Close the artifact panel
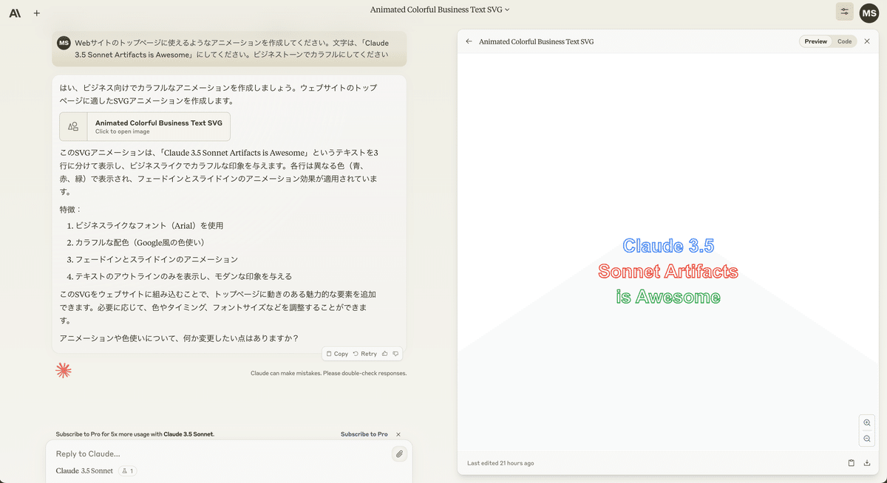This screenshot has height=483, width=887. (867, 41)
